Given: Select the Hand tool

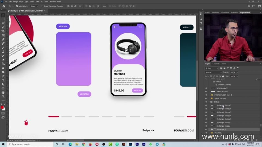Looking at the screenshot, I should [3, 93].
